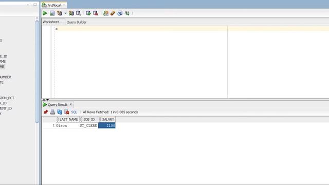Click the Print results icon
This screenshot has height=185, width=329.
click(52, 112)
